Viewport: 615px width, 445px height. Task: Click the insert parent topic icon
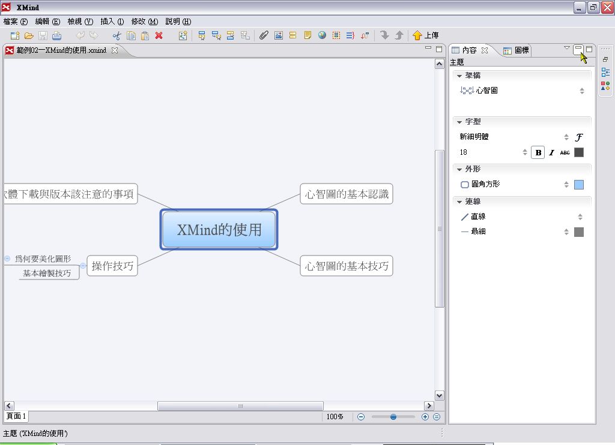coord(245,35)
